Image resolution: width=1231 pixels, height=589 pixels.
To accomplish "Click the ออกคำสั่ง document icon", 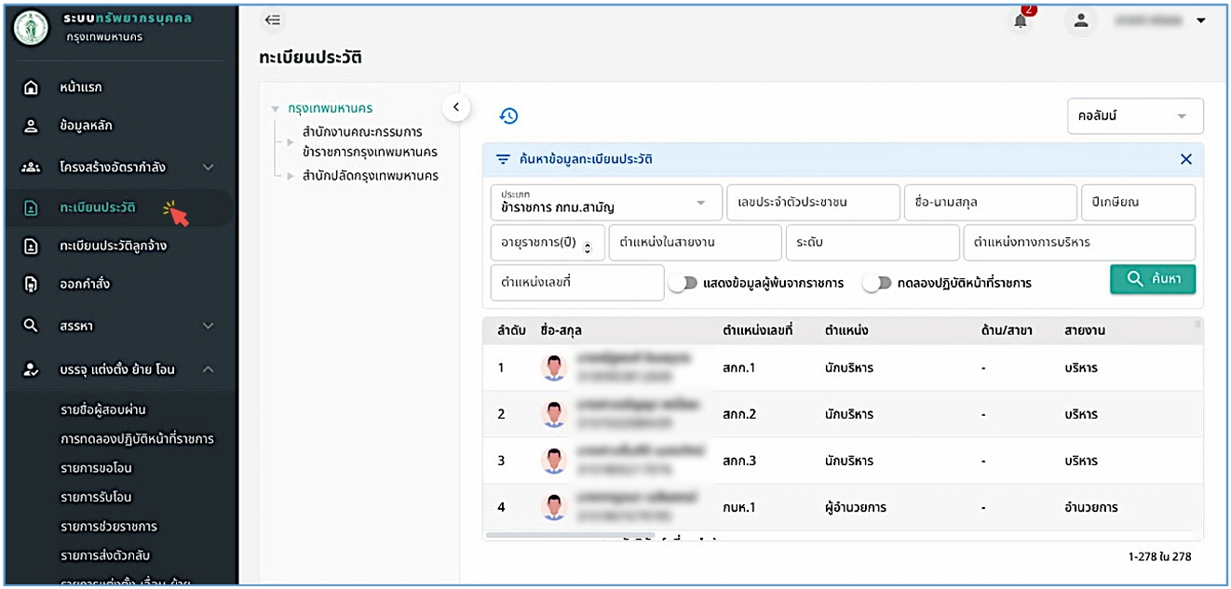I will pyautogui.click(x=31, y=284).
